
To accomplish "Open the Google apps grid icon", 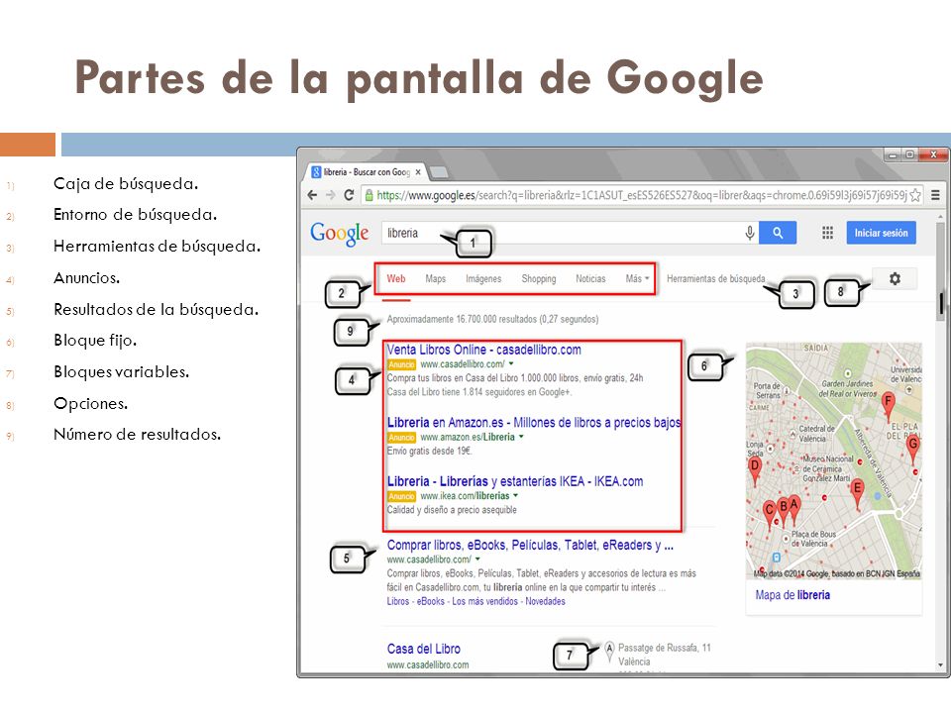I will (827, 233).
